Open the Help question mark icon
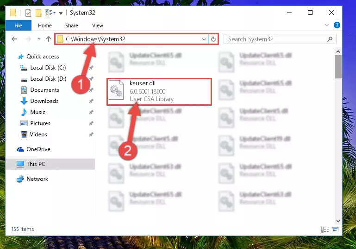 (x=337, y=25)
